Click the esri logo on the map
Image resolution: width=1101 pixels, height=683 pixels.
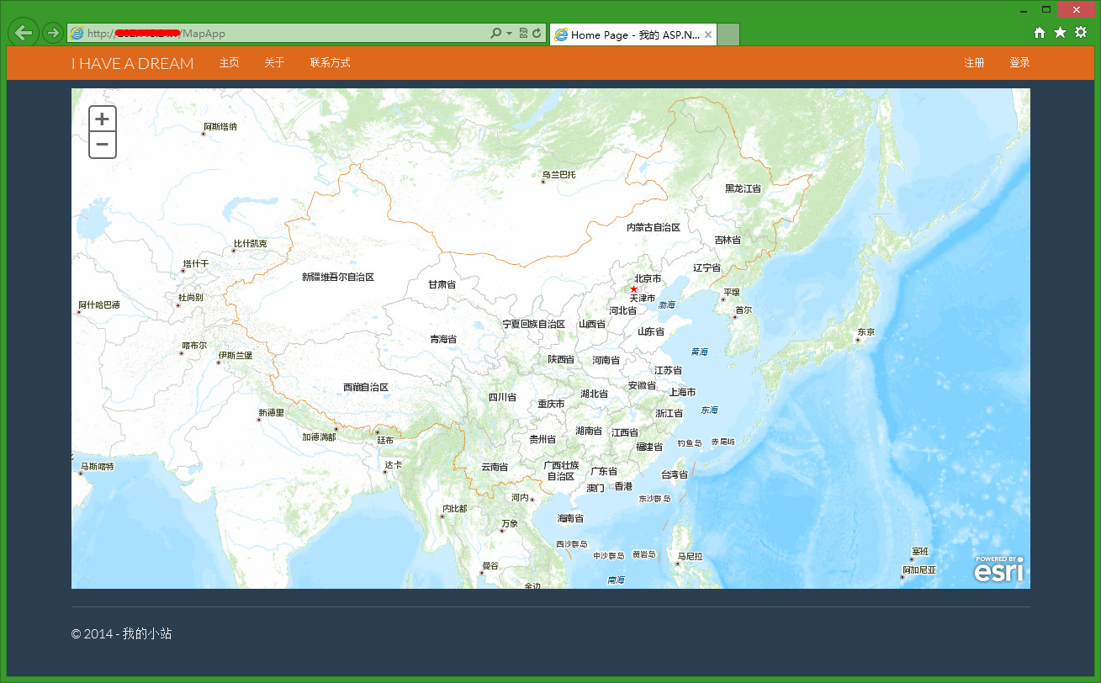(x=999, y=569)
